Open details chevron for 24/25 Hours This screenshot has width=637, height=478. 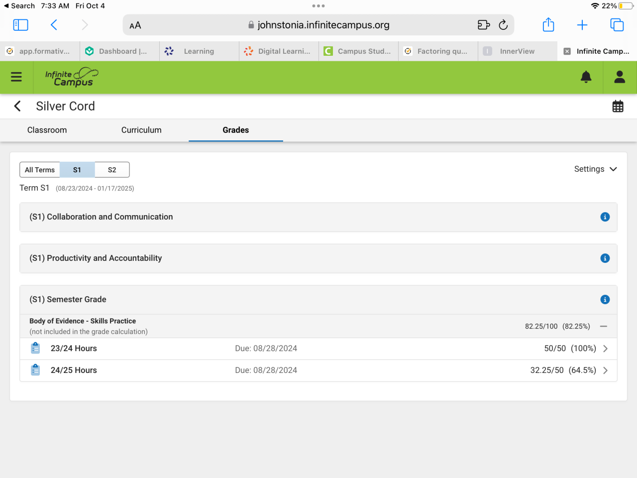click(x=606, y=370)
